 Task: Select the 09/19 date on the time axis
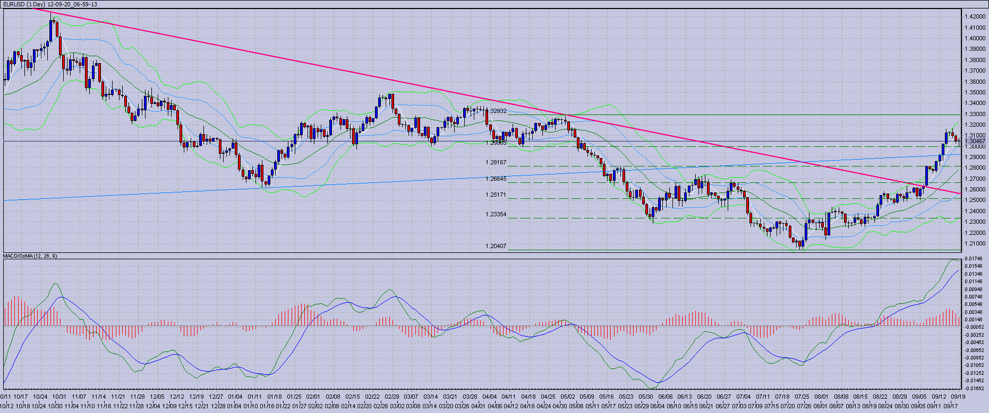pyautogui.click(x=957, y=396)
